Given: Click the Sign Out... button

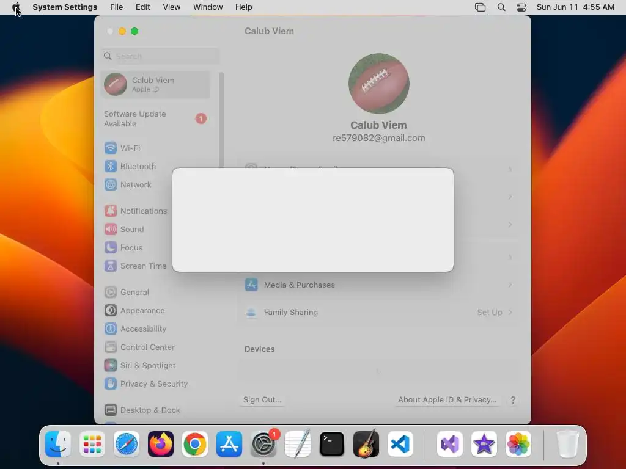Looking at the screenshot, I should click(262, 399).
